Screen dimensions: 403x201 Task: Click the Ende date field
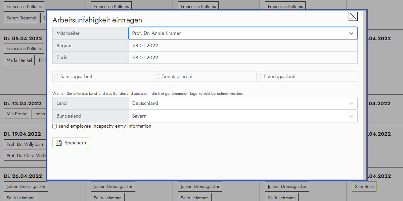[x=242, y=58]
